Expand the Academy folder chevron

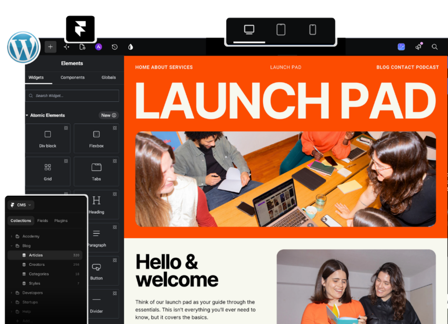(x=12, y=236)
